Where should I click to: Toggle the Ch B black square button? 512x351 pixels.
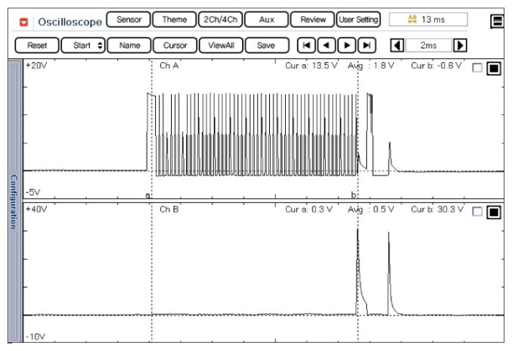(492, 213)
